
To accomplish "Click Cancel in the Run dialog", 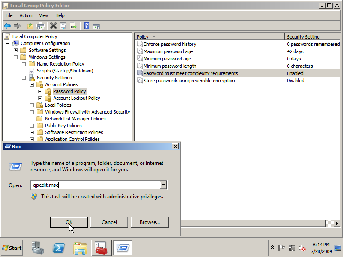I will pyautogui.click(x=109, y=222).
